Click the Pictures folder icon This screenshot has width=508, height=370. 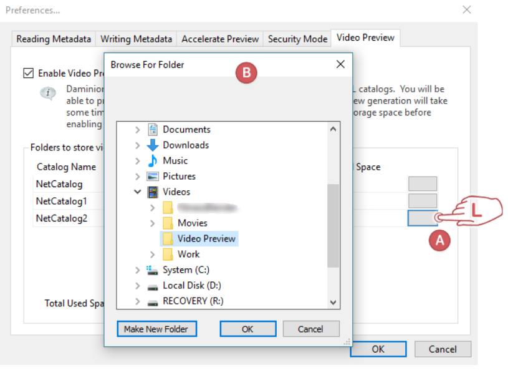(153, 177)
